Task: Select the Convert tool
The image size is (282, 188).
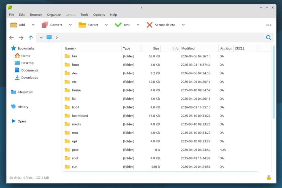Action: 54,25
